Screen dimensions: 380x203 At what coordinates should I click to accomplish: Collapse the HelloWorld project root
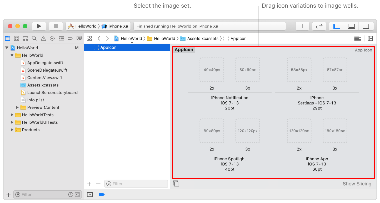click(7, 48)
